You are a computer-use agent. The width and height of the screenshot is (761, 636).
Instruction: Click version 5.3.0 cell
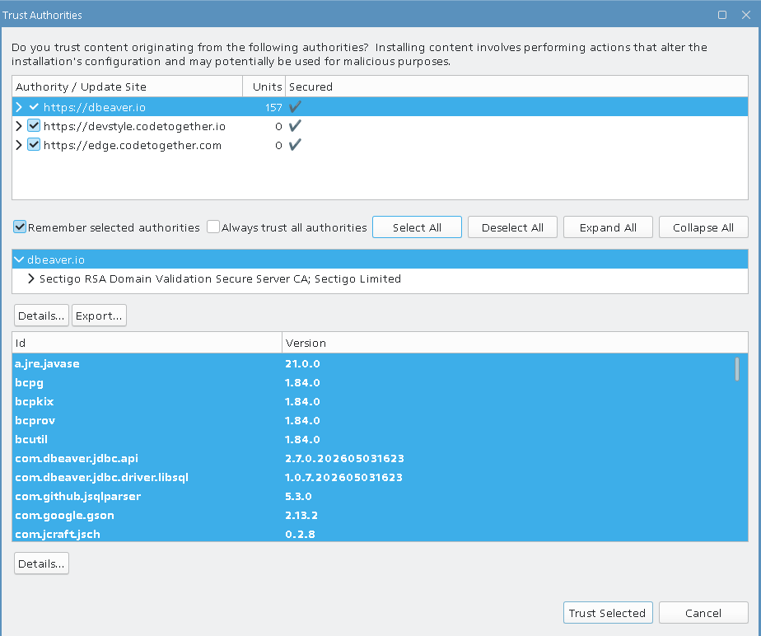[298, 496]
